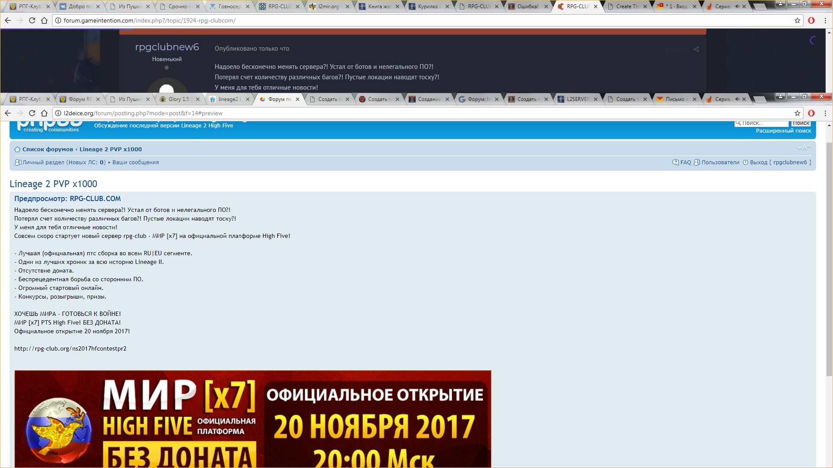The image size is (833, 468).
Task: Open Список форумов breadcrumb link
Action: coord(48,149)
